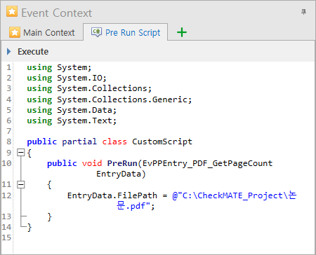Collapse the PreRun method block on line 11
This screenshot has width=316, height=255.
click(21, 185)
